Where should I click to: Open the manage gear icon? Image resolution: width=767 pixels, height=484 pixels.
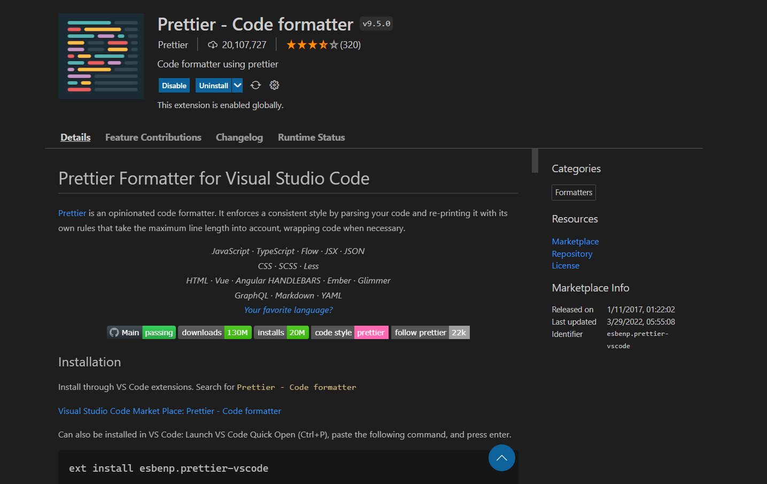point(274,86)
